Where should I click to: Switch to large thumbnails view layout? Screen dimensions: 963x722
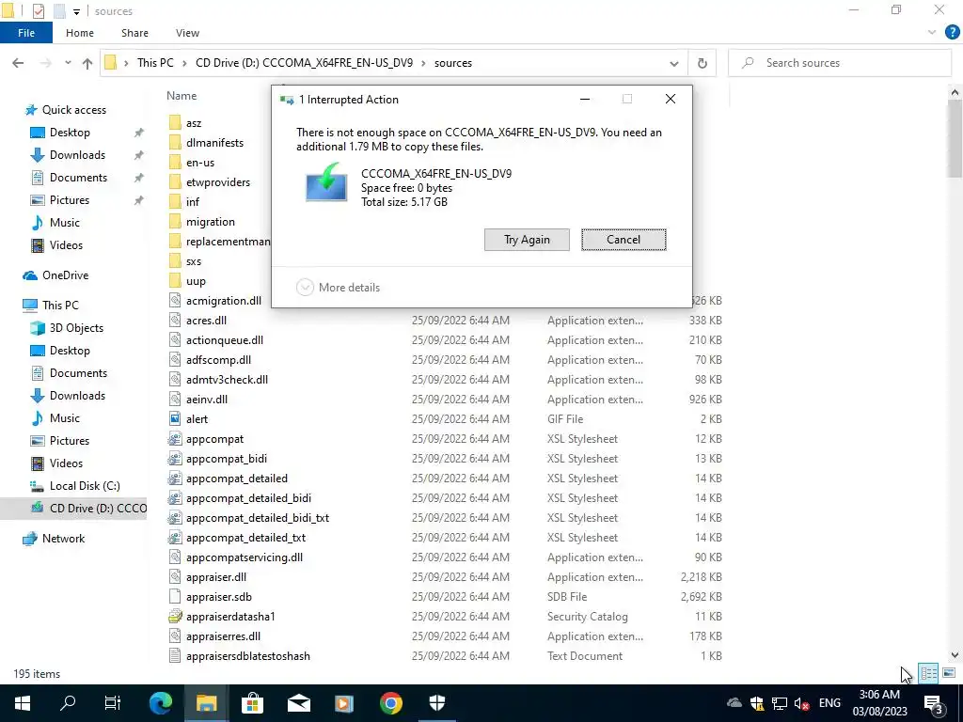[949, 673]
